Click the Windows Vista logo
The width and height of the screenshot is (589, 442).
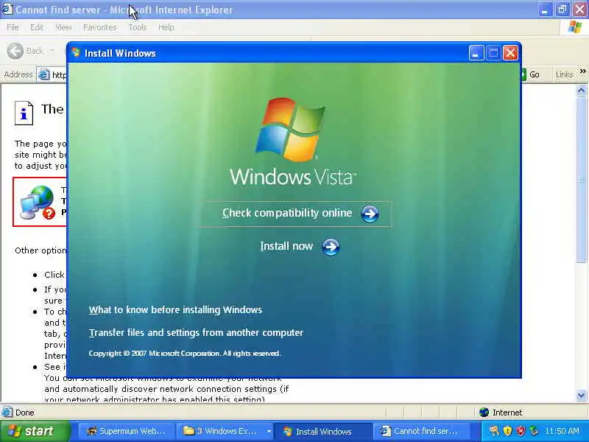pos(292,141)
